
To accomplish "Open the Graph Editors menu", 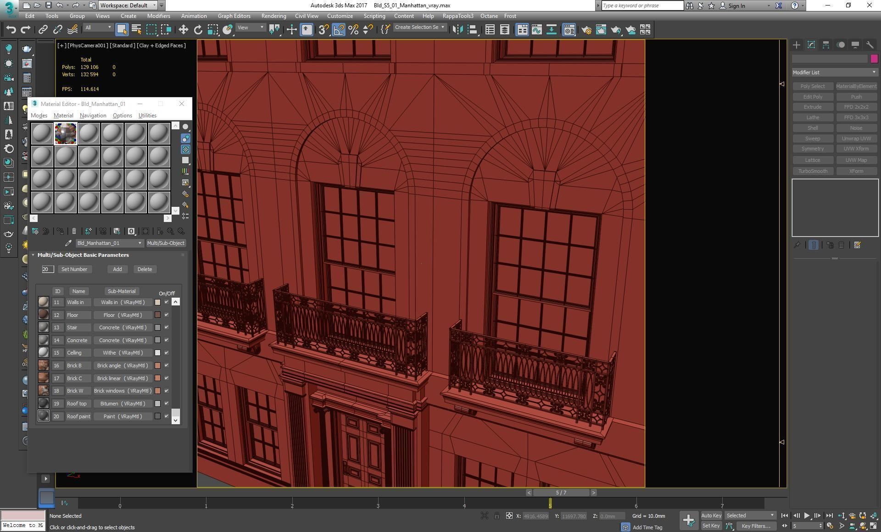I will point(234,16).
